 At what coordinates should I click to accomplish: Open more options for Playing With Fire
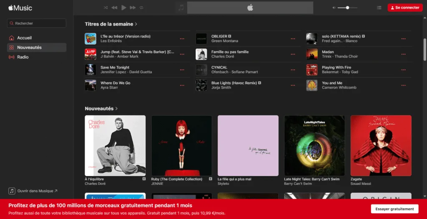pyautogui.click(x=403, y=70)
